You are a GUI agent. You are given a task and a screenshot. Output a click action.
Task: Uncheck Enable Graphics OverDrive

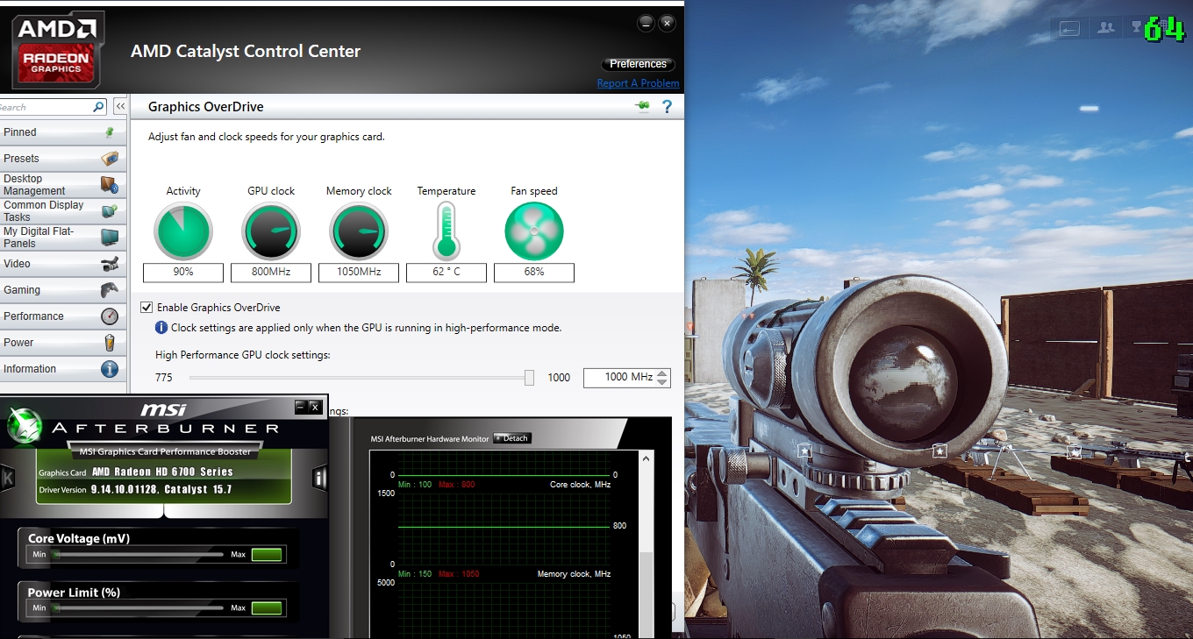coord(146,308)
